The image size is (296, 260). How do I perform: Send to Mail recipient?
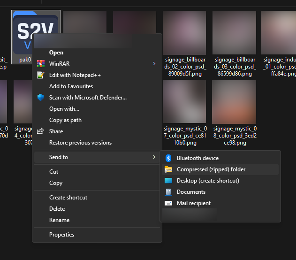(x=220, y=203)
